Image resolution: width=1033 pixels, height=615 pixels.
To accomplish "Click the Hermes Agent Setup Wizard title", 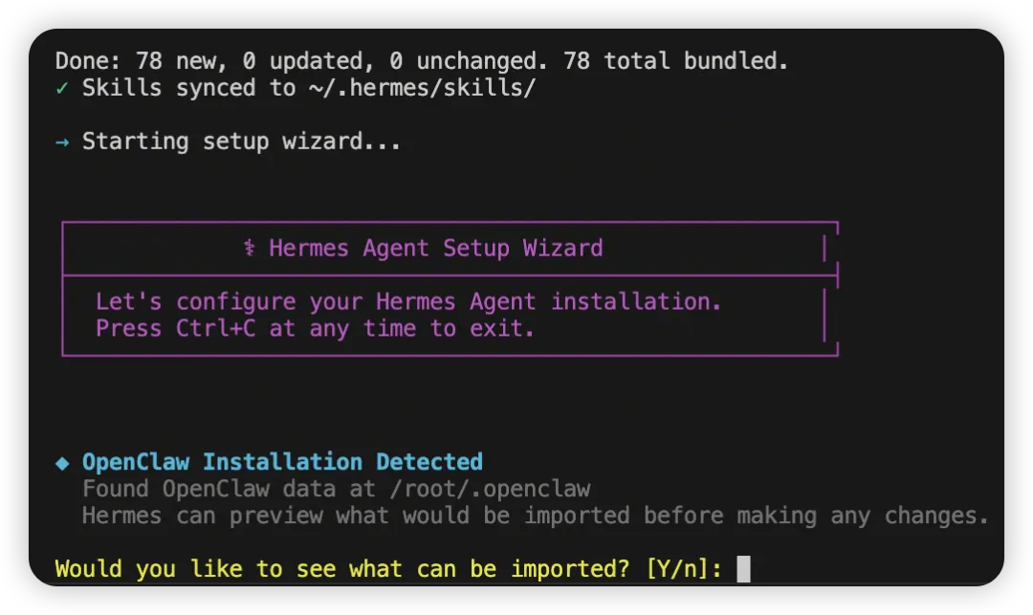I will pos(435,249).
